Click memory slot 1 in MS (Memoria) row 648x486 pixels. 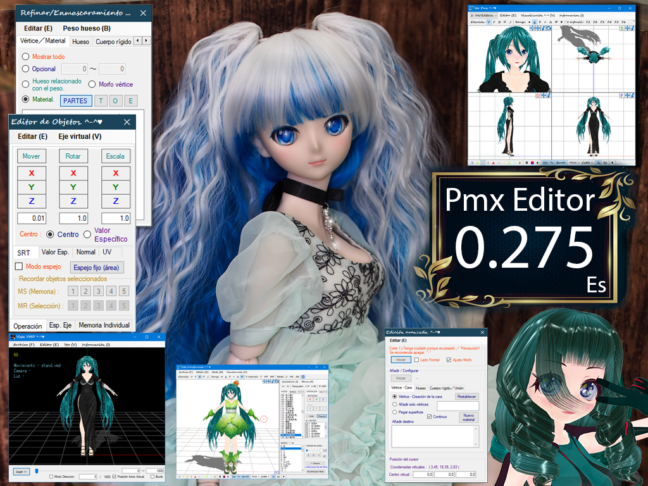[73, 291]
